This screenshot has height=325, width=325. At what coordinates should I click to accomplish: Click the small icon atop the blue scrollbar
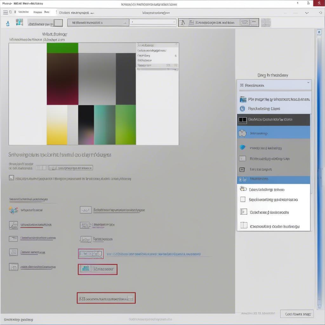319,32
